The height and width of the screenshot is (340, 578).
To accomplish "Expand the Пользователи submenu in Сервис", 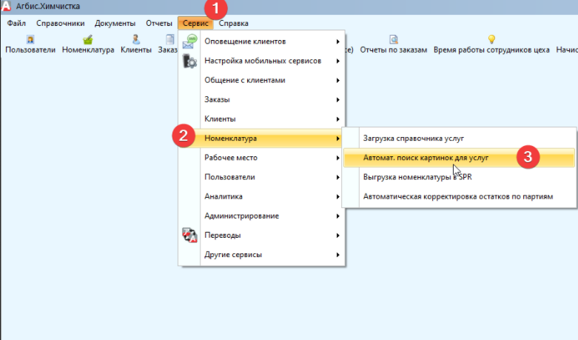I will pyautogui.click(x=262, y=177).
